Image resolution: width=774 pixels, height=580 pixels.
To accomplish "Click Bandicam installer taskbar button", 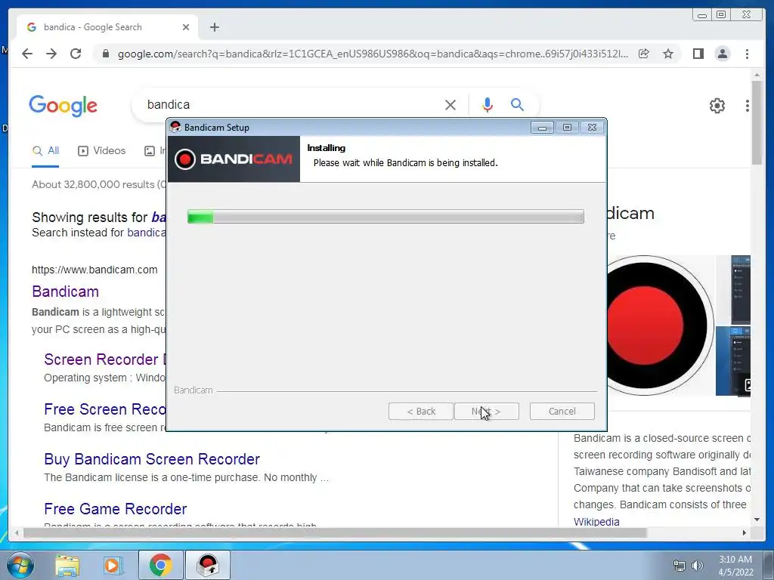I will point(208,565).
